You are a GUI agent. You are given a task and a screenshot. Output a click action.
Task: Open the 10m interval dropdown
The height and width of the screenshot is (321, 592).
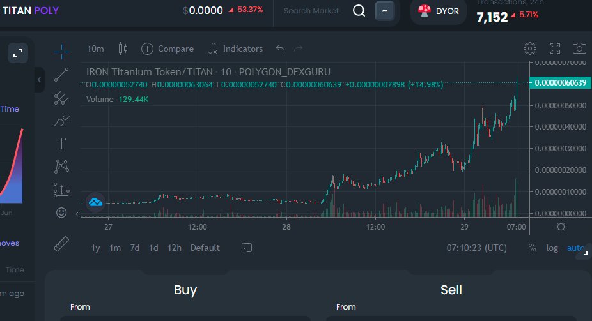(x=95, y=49)
